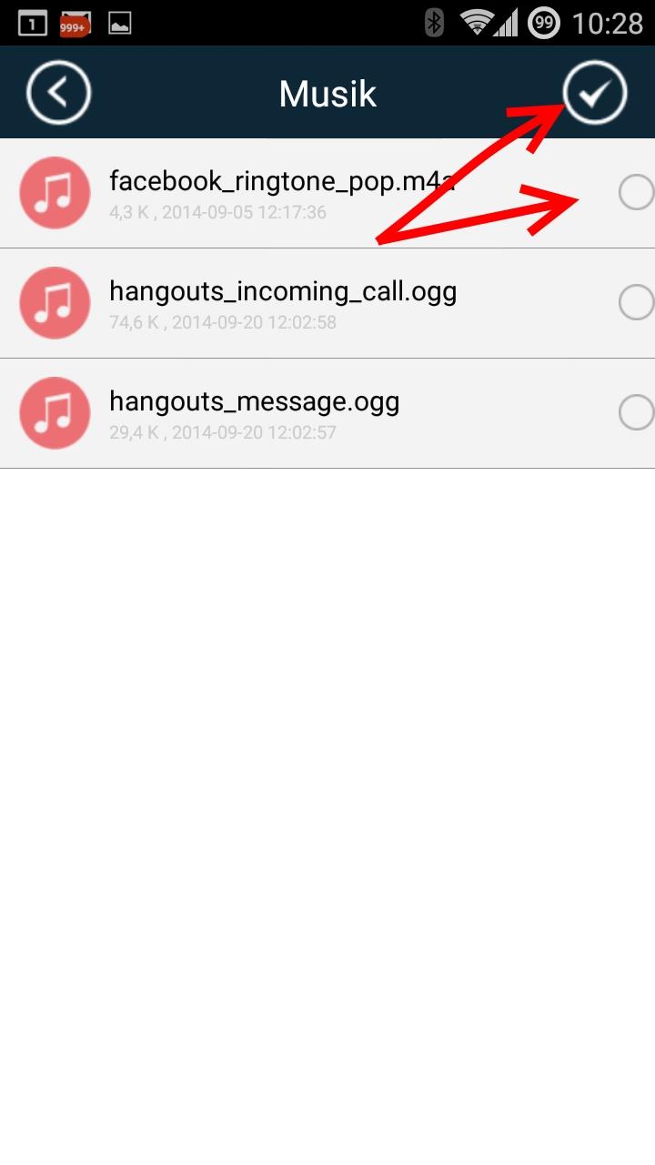Confirm selection with the checkmark icon
Image resolution: width=655 pixels, height=1165 pixels.
[595, 93]
